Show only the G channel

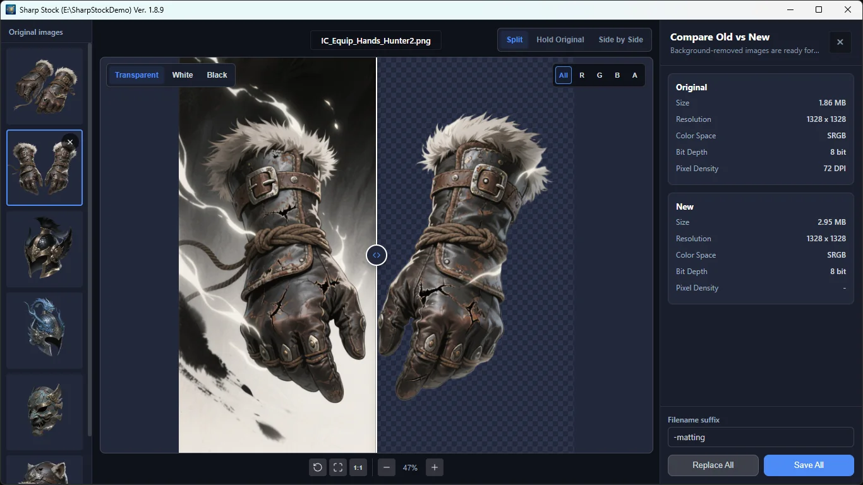tap(600, 75)
